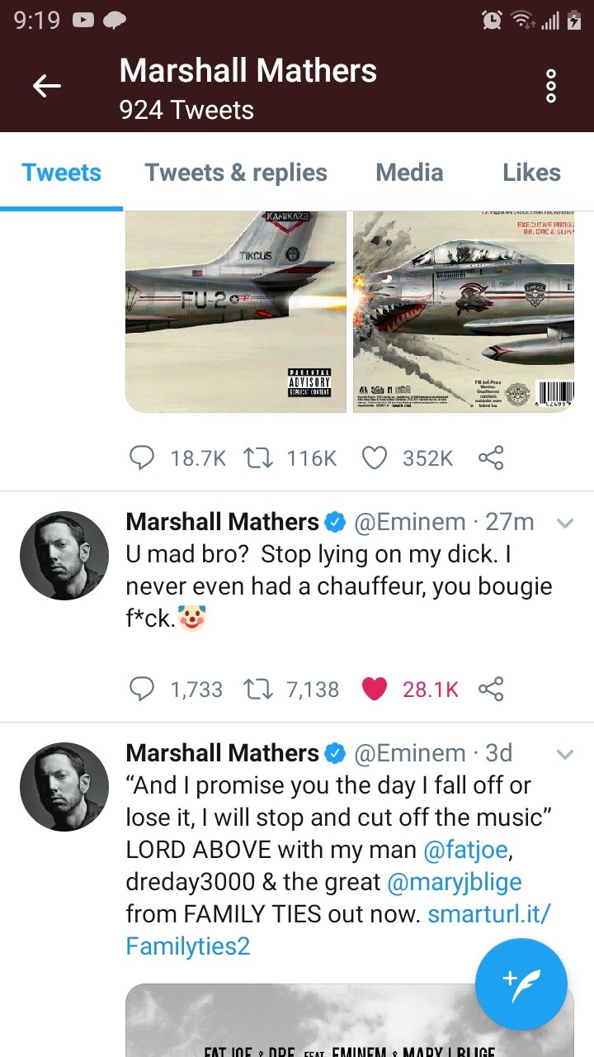Open the smarturl.it/Familyties2 link
Image resolution: width=594 pixels, height=1057 pixels.
[x=489, y=913]
